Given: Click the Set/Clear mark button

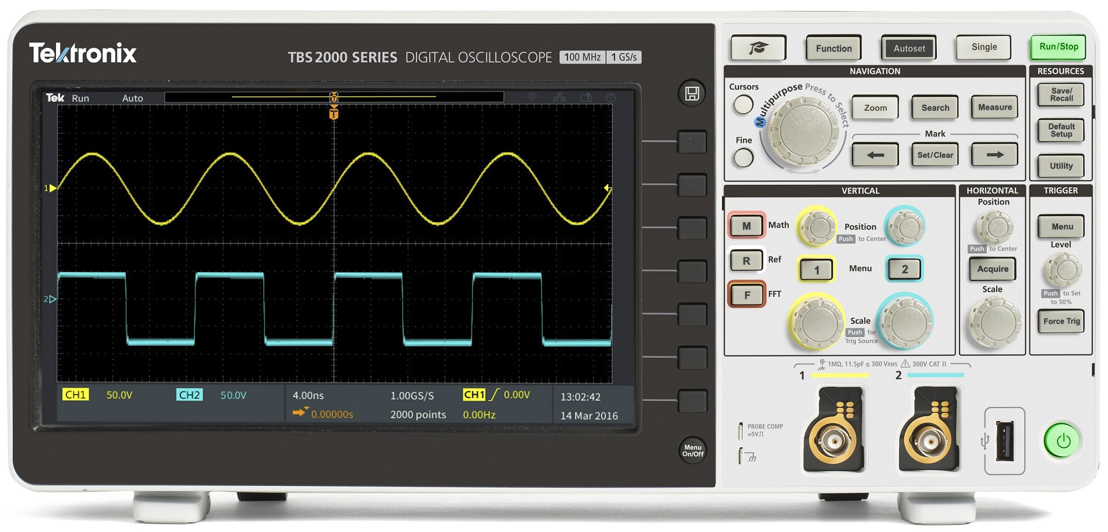Looking at the screenshot, I should pyautogui.click(x=935, y=155).
